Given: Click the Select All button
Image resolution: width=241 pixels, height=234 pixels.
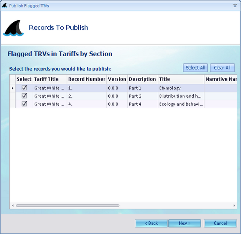Looking at the screenshot, I should click(x=195, y=67).
